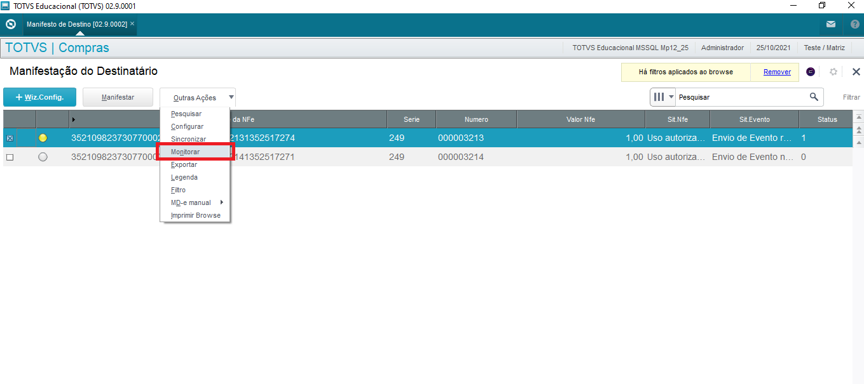Screen dimensions: 864x384
Task: Sort by the Serie column header
Action: [x=411, y=119]
